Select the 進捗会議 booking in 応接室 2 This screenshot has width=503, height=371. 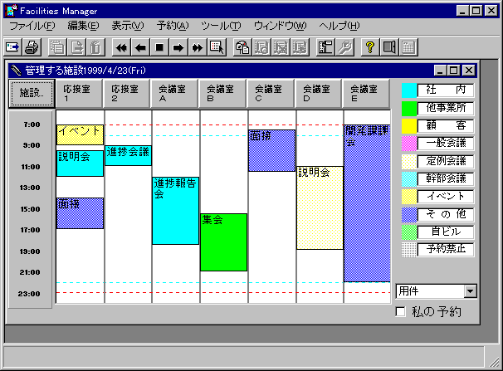click(128, 155)
